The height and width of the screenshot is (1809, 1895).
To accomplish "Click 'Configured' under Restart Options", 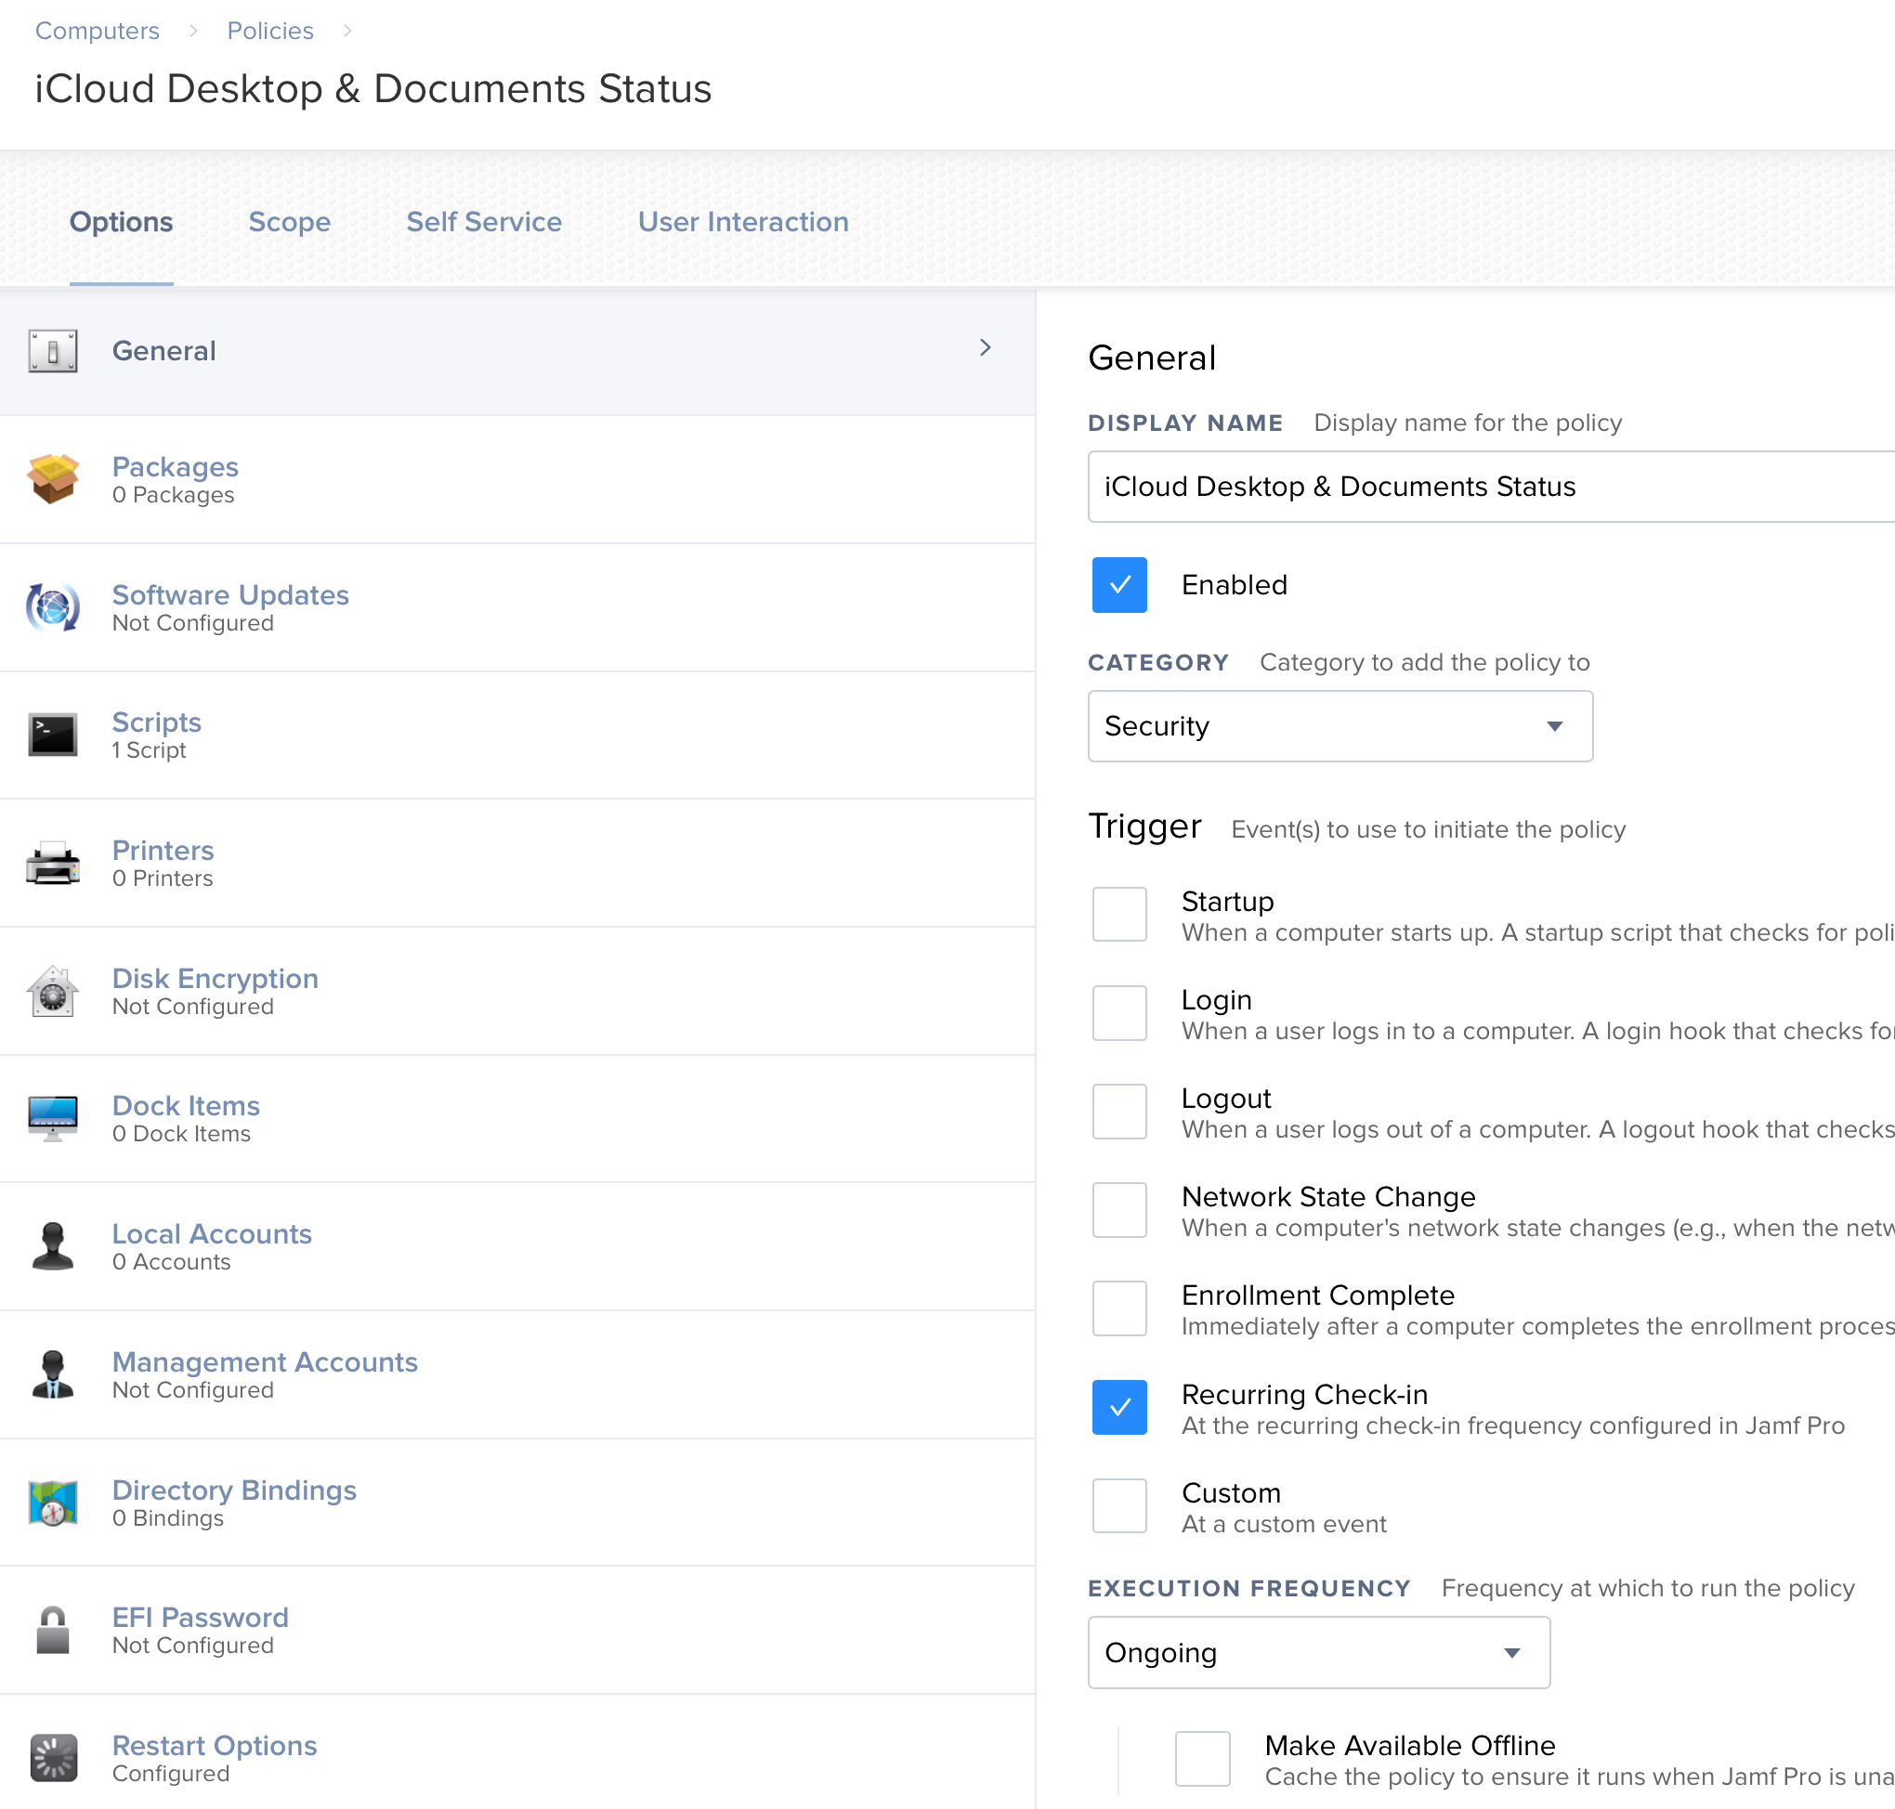I will pyautogui.click(x=171, y=1775).
